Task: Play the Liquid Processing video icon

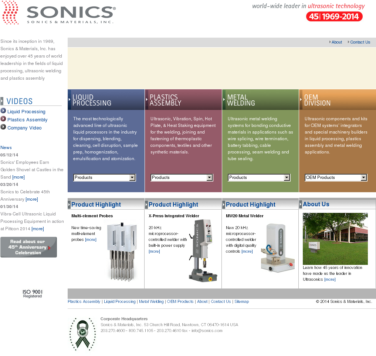Action: point(3,111)
